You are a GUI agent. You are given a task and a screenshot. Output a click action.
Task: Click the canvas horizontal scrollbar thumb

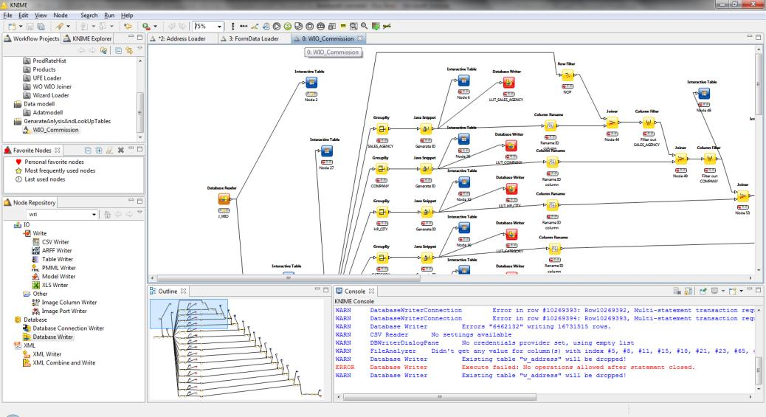(x=288, y=278)
